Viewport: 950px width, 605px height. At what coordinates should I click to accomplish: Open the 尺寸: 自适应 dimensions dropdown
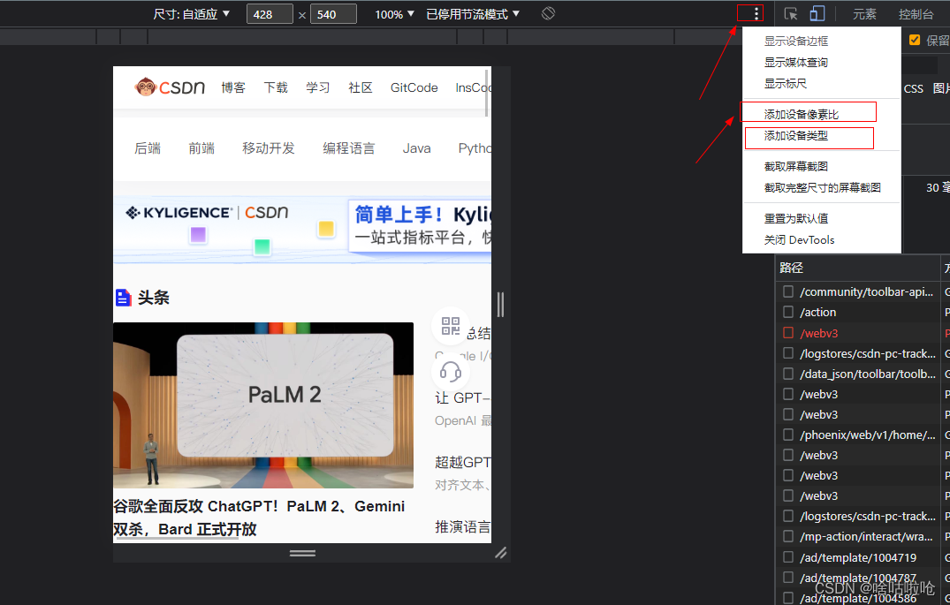192,14
